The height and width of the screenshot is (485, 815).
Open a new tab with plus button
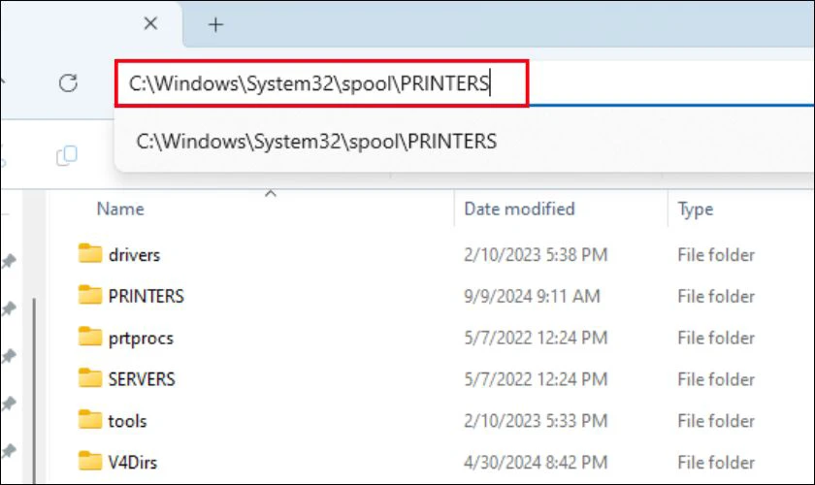click(215, 24)
